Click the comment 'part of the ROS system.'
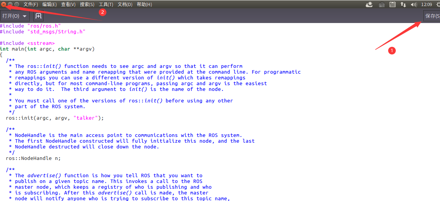The image size is (440, 201). (46, 106)
